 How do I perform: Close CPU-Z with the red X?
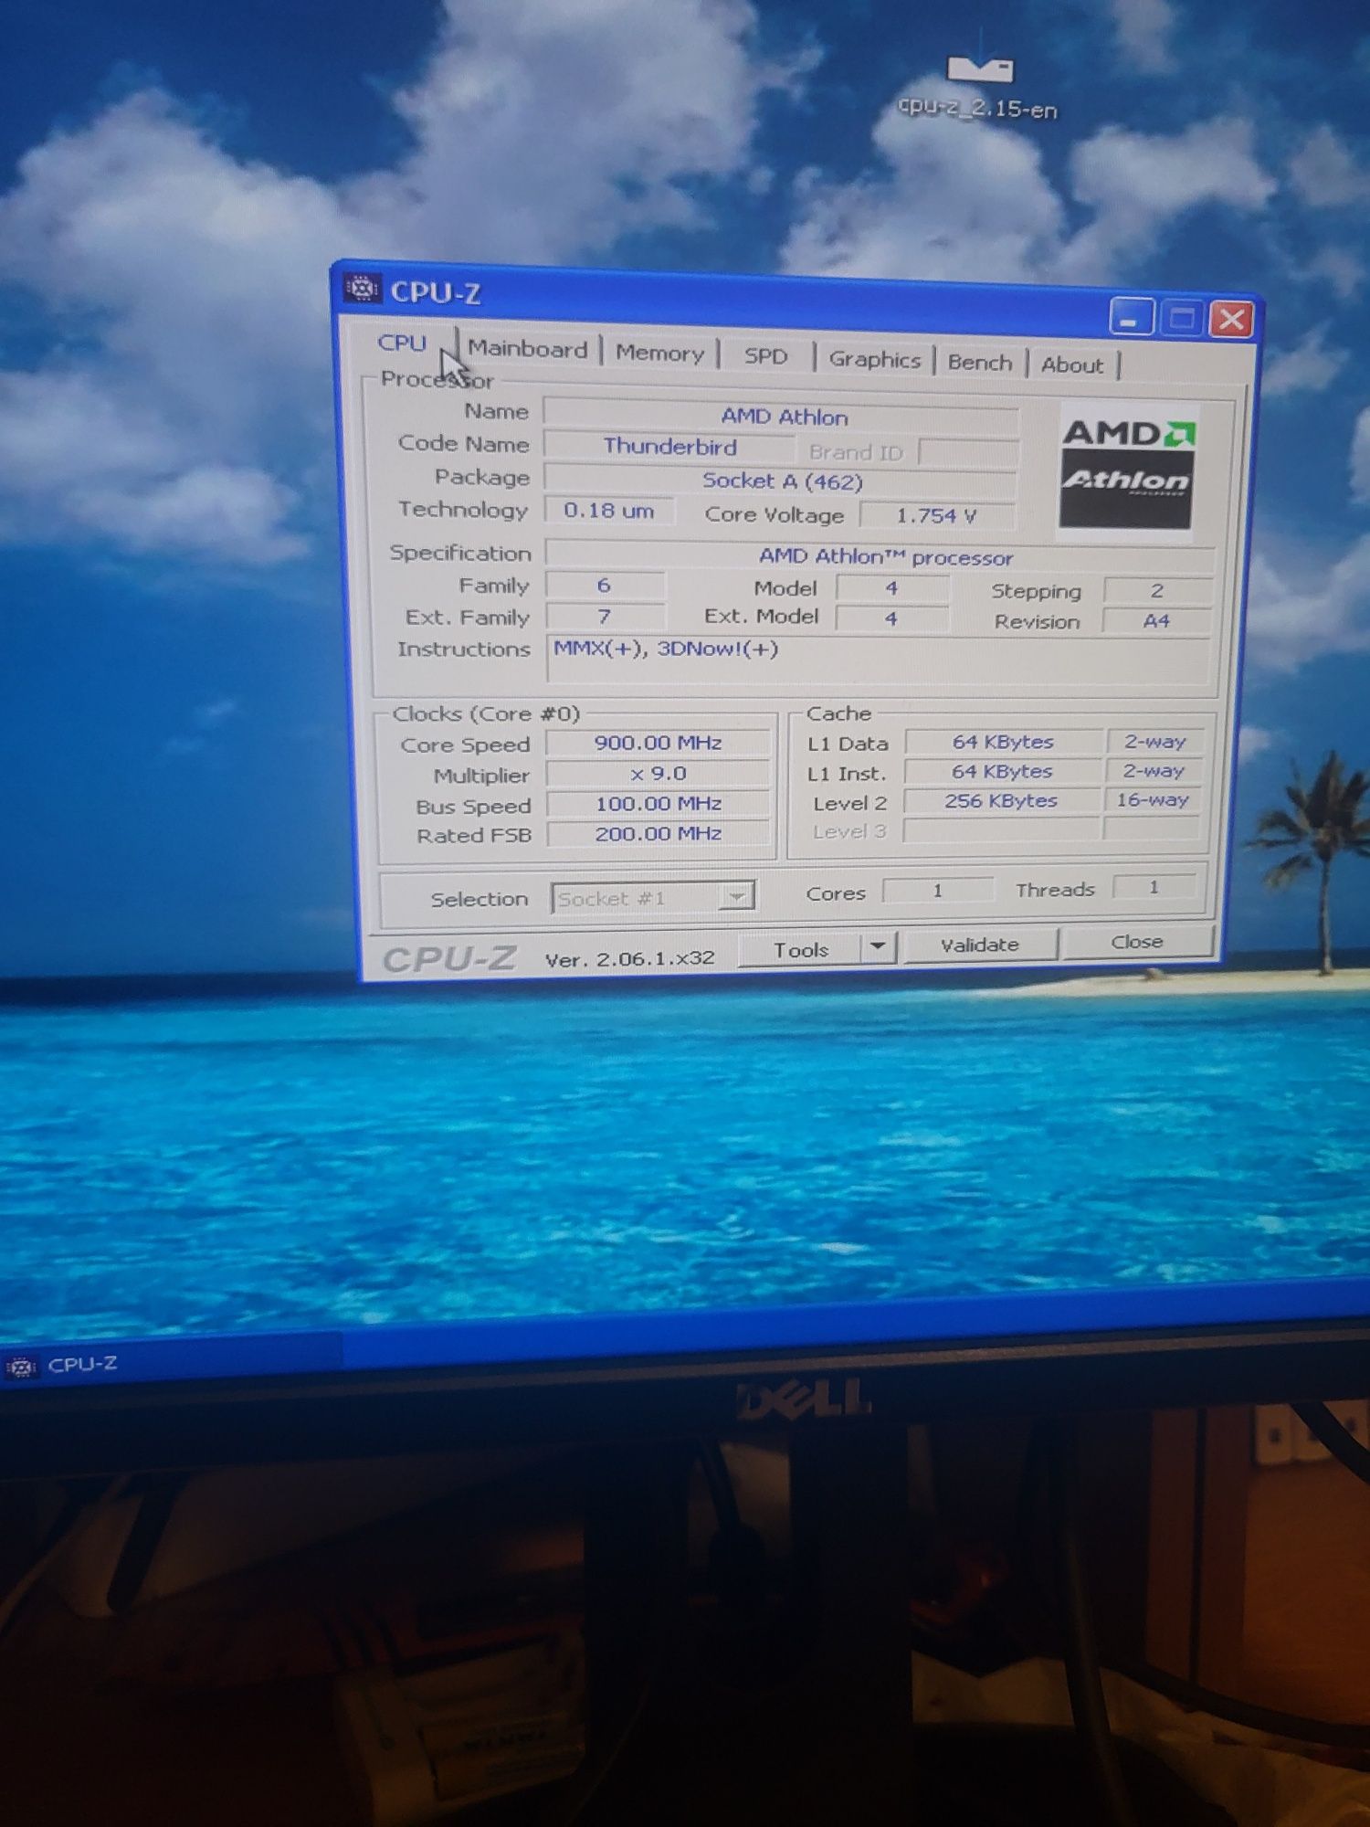click(x=1231, y=320)
